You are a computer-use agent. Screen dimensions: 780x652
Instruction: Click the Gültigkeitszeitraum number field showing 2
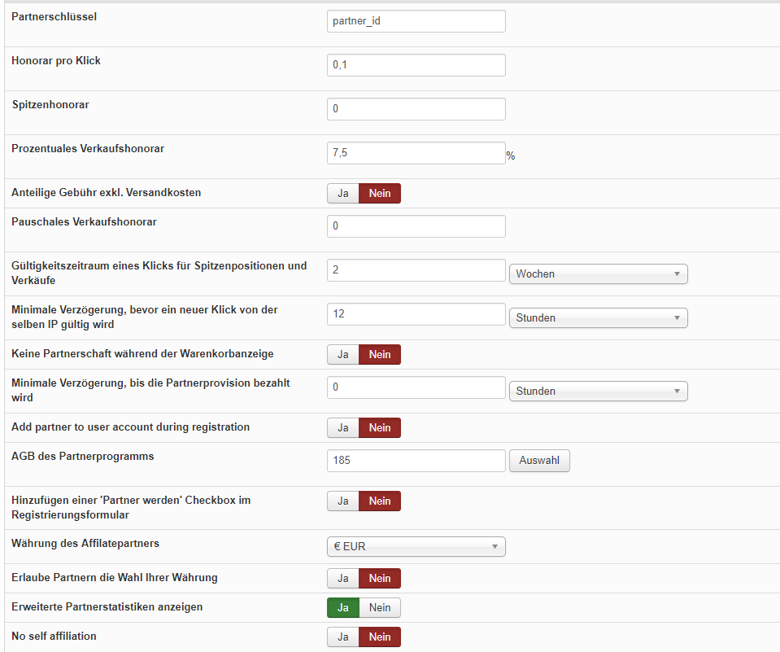pos(416,270)
